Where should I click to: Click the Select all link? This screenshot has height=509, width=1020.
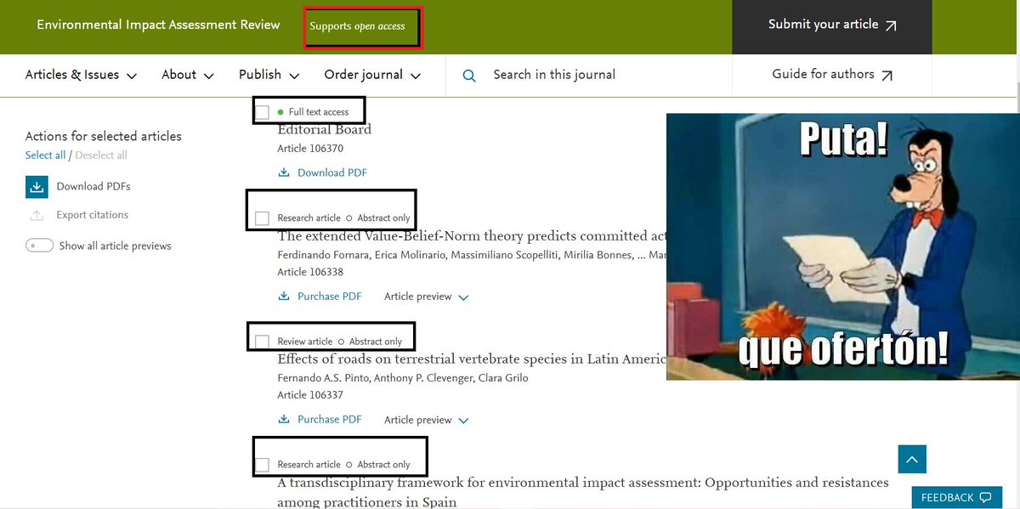[x=45, y=155]
